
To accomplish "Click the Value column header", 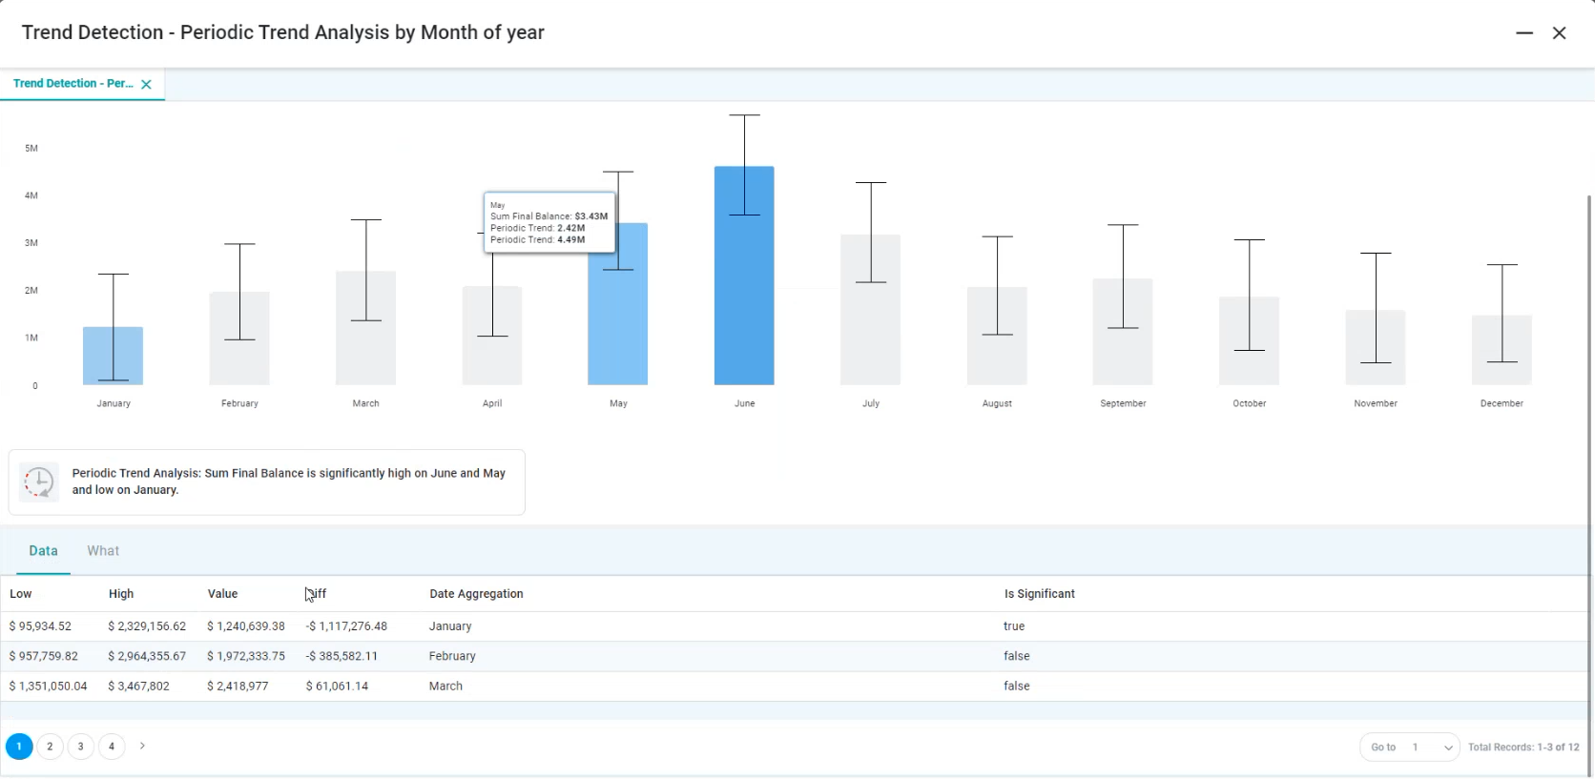I will (x=222, y=594).
